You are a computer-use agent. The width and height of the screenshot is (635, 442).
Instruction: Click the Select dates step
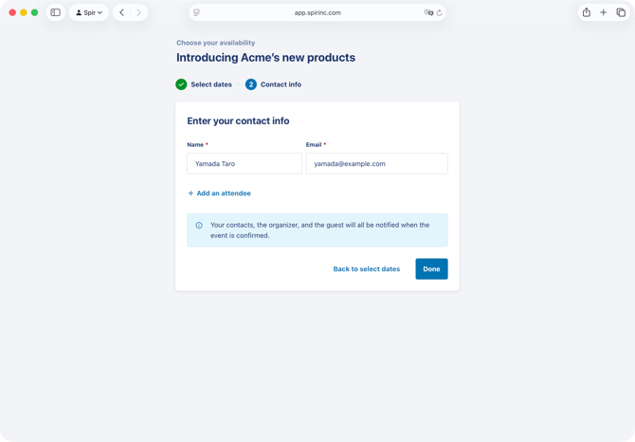210,84
